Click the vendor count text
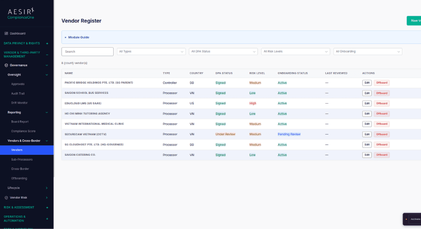This screenshot has height=229, width=421. pyautogui.click(x=75, y=63)
